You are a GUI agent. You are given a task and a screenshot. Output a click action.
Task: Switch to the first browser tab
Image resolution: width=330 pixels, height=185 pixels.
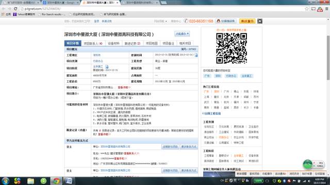point(21,3)
